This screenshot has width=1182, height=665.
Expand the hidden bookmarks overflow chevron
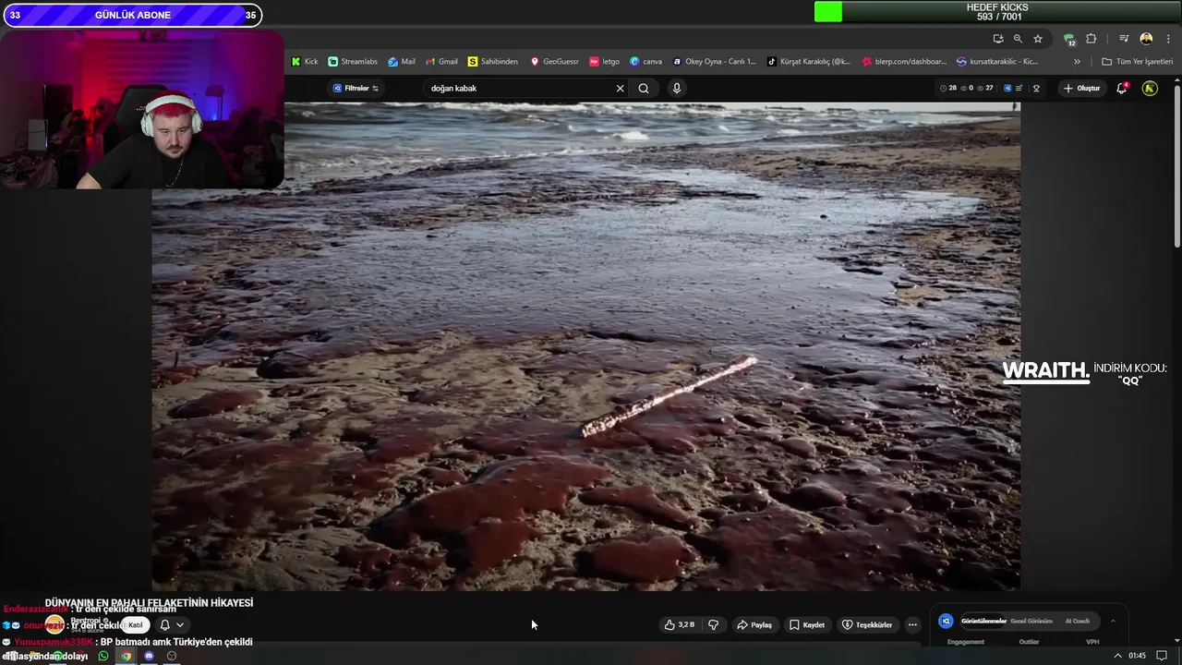tap(1077, 62)
